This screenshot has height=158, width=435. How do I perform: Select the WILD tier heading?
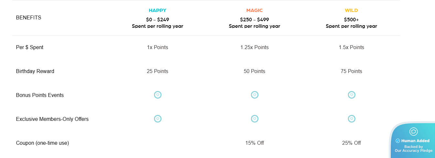(352, 11)
